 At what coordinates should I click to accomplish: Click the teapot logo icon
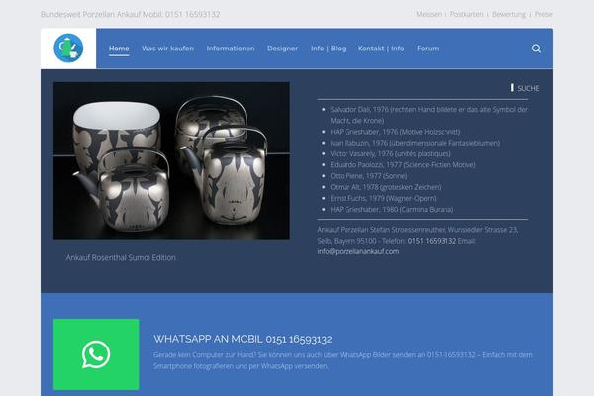pos(68,49)
